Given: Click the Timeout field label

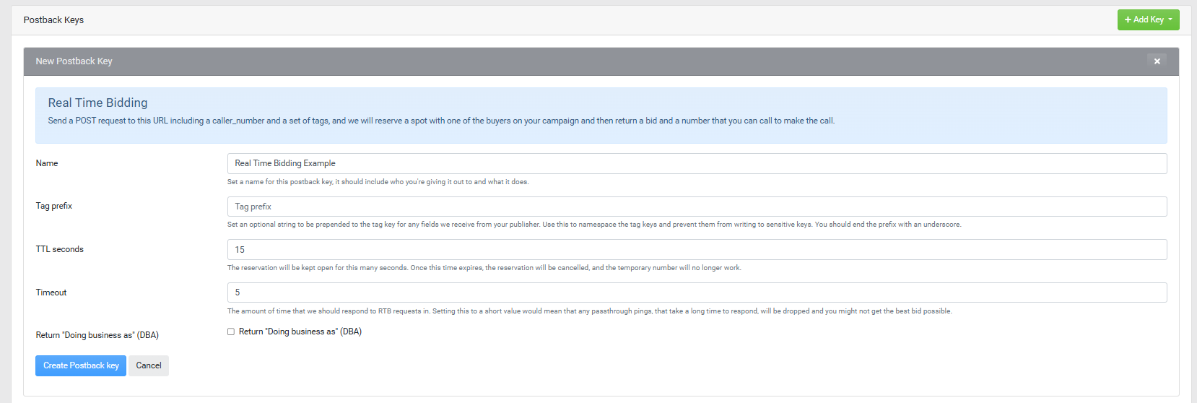Looking at the screenshot, I should (x=51, y=292).
